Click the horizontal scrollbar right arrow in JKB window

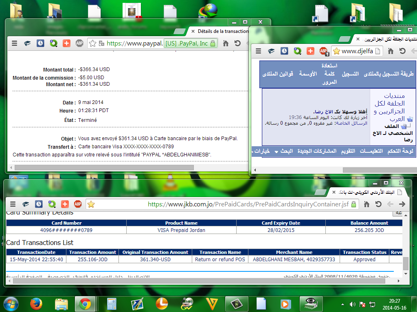click(398, 281)
